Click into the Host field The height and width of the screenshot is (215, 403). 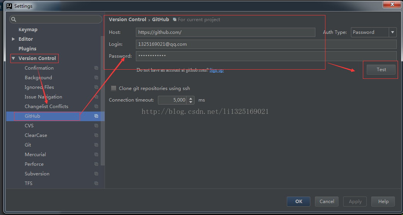[225, 32]
